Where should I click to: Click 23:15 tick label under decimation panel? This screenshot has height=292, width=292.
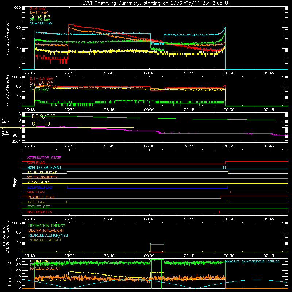30,256
